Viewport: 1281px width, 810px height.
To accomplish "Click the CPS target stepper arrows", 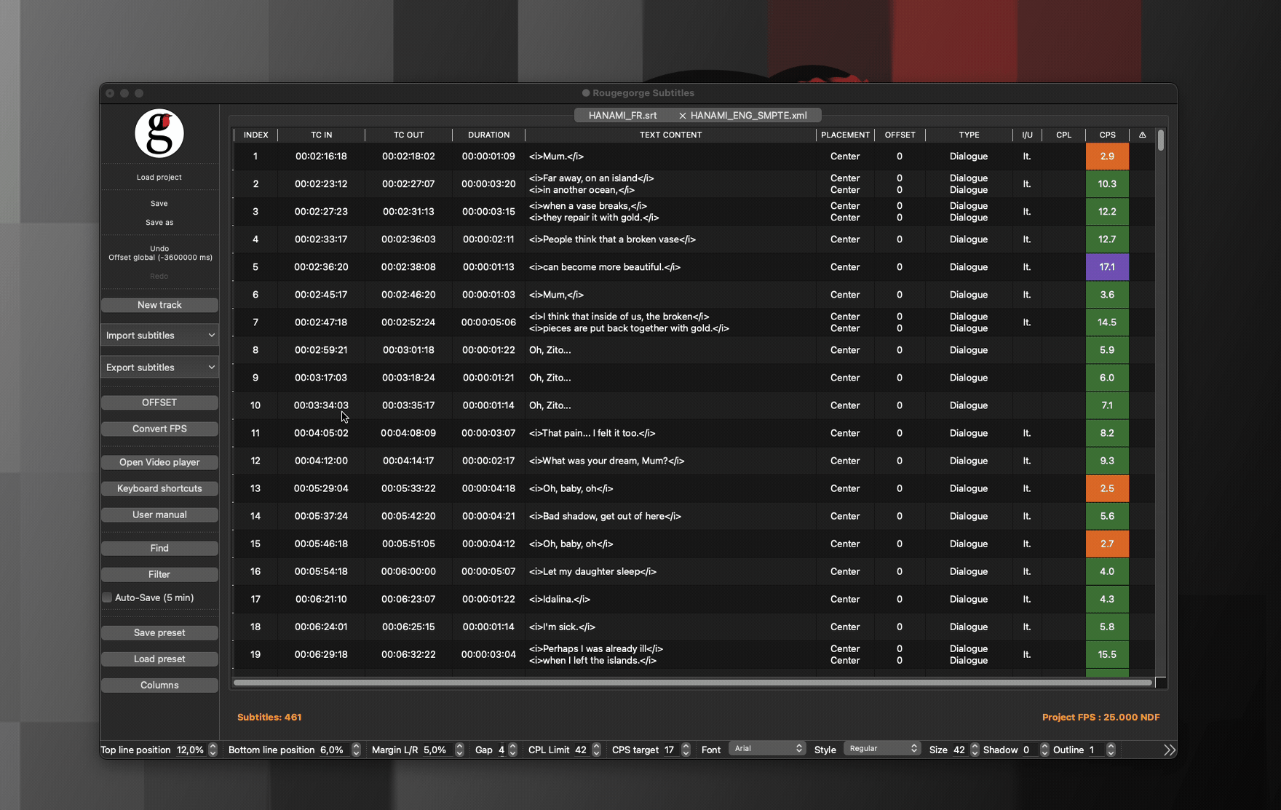I will click(x=686, y=750).
